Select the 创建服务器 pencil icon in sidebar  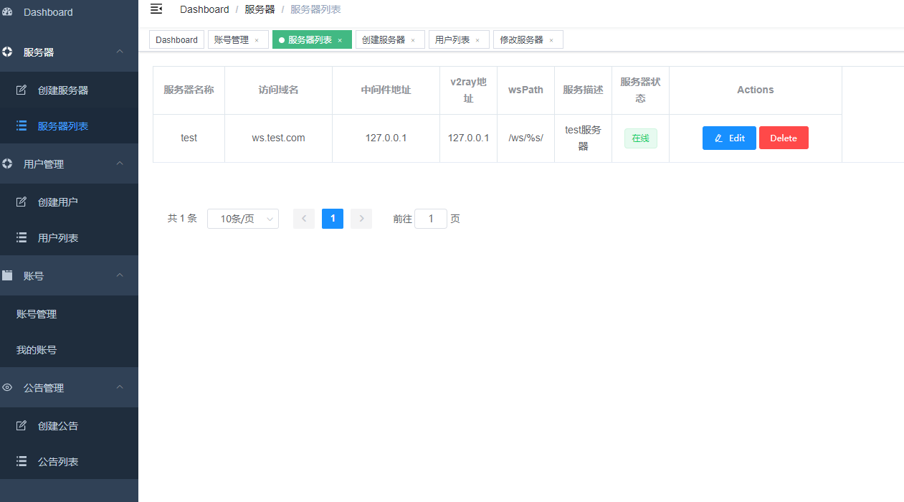(22, 90)
